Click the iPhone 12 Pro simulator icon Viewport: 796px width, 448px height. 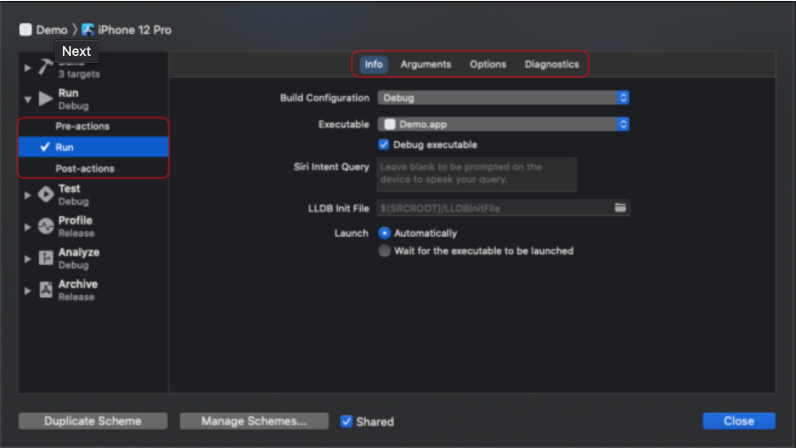click(x=88, y=30)
